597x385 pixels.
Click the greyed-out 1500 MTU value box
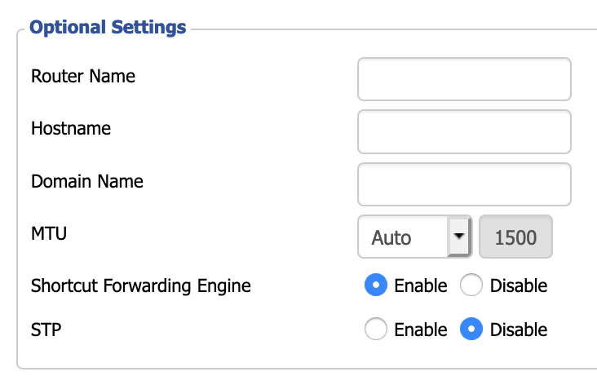[515, 237]
